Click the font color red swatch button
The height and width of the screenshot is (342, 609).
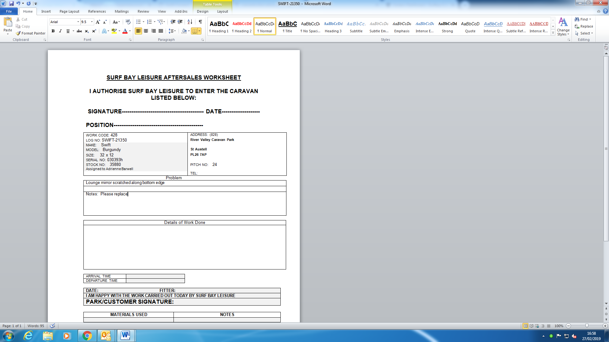pyautogui.click(x=125, y=31)
